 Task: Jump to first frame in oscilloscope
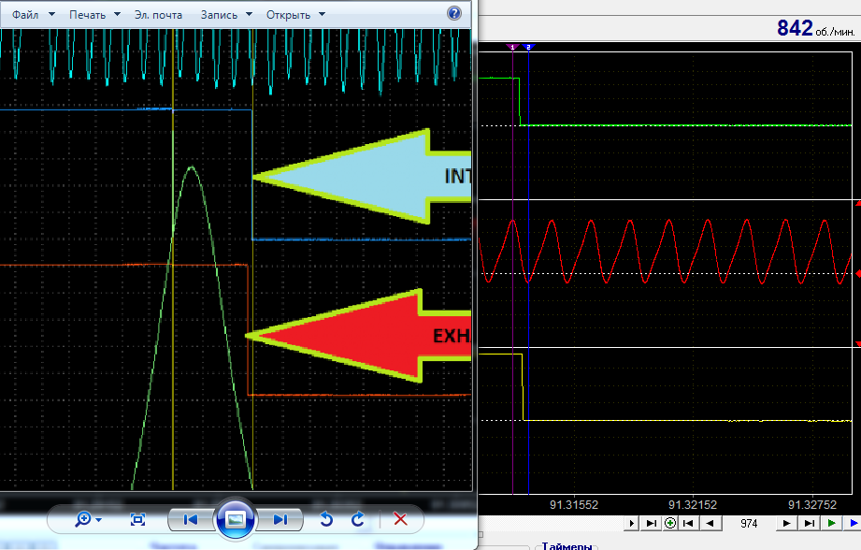coord(687,523)
